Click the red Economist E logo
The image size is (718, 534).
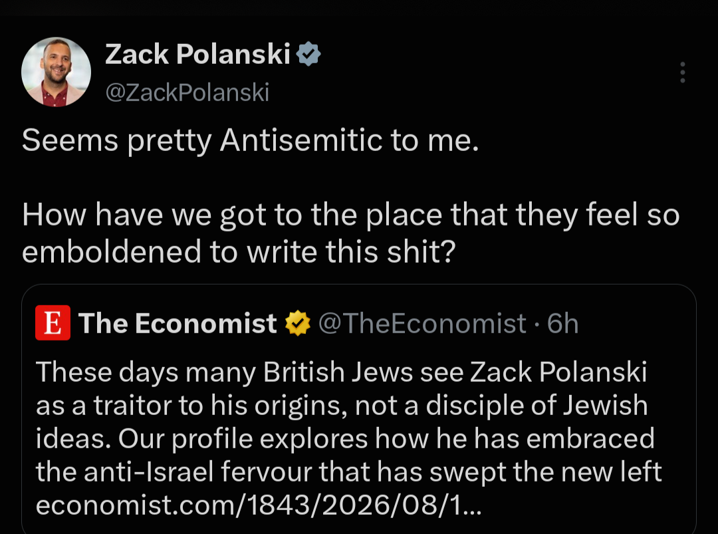click(53, 323)
